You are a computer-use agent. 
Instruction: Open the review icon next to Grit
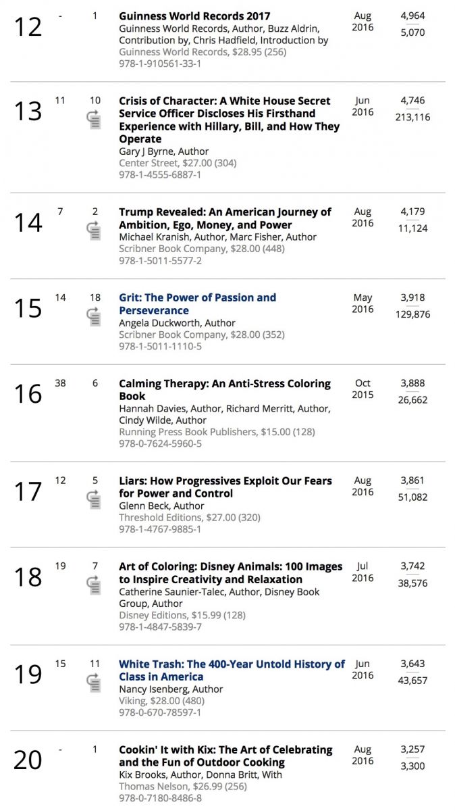[x=95, y=316]
